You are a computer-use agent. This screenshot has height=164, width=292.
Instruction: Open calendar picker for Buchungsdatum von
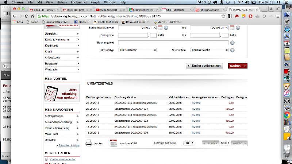point(160,28)
